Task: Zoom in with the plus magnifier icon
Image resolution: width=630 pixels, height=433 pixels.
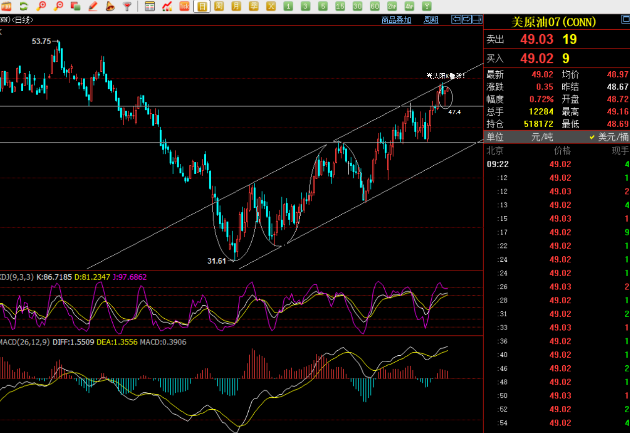Action: pyautogui.click(x=42, y=6)
